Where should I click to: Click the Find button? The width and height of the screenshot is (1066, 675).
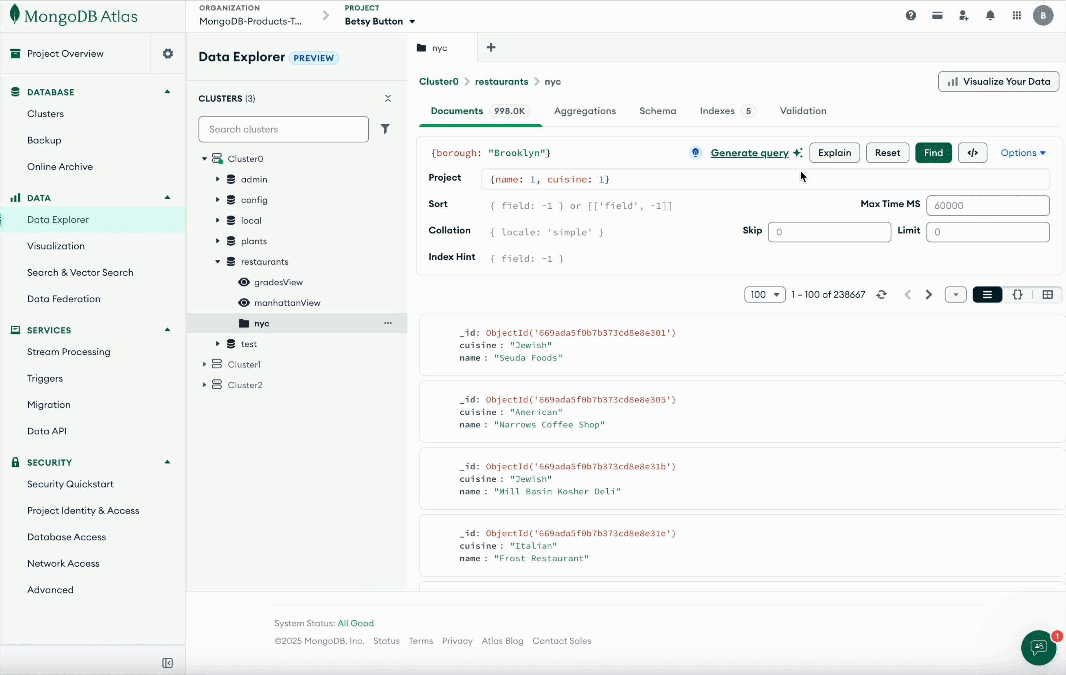(x=933, y=153)
